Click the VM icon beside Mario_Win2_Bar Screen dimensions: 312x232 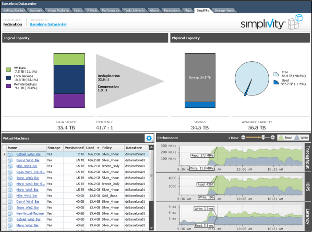[10, 225]
